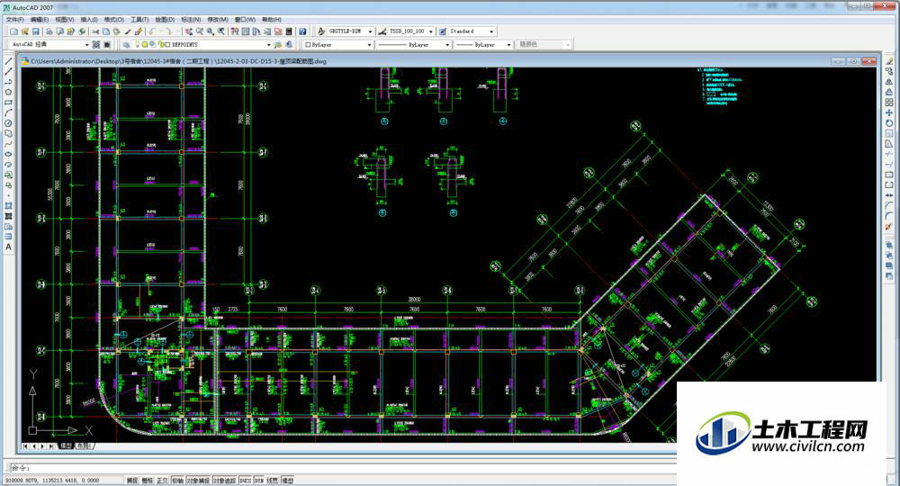
Task: Activate the Zoom realtime magnifier
Action: [x=200, y=31]
